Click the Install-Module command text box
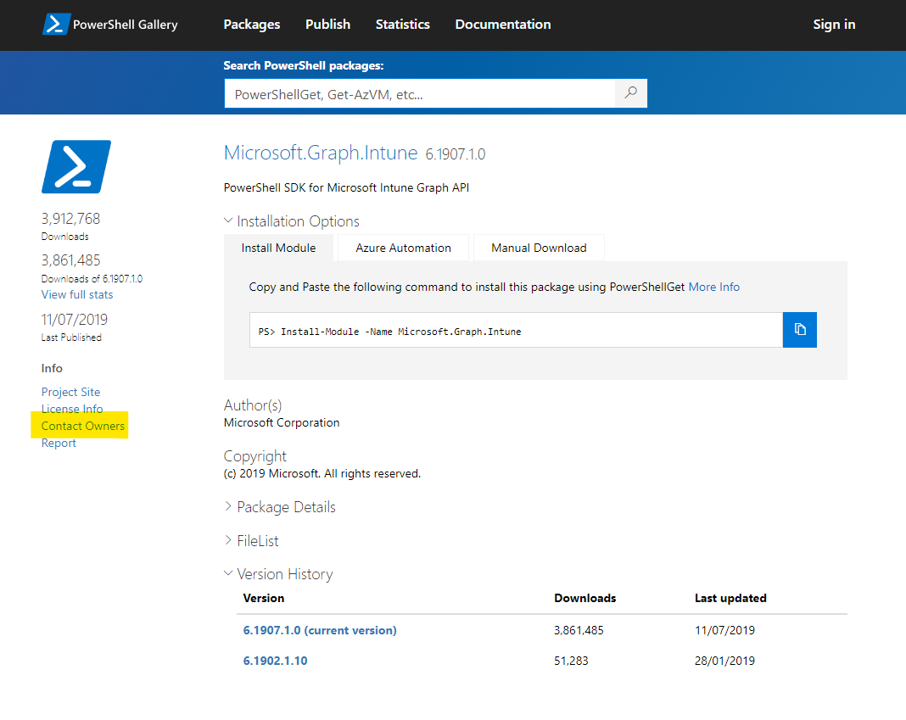Viewport: 906px width, 720px height. [x=516, y=330]
